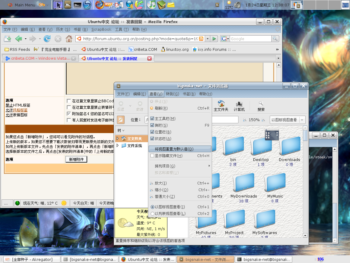
Task: Uncheck the 附加签名 checkbox
Action: (x=69, y=114)
